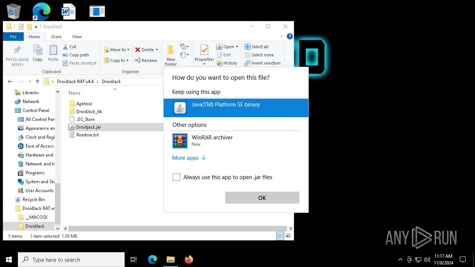Choose Java(TM) Platform SE binary
Screen dimensions: 475x267
236,108
